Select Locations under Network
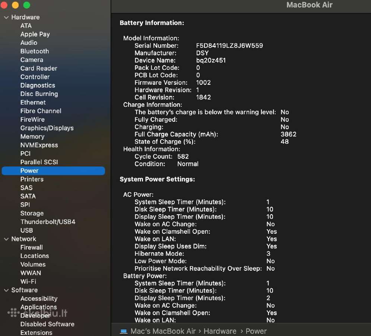This screenshot has height=336, width=371. click(x=35, y=256)
